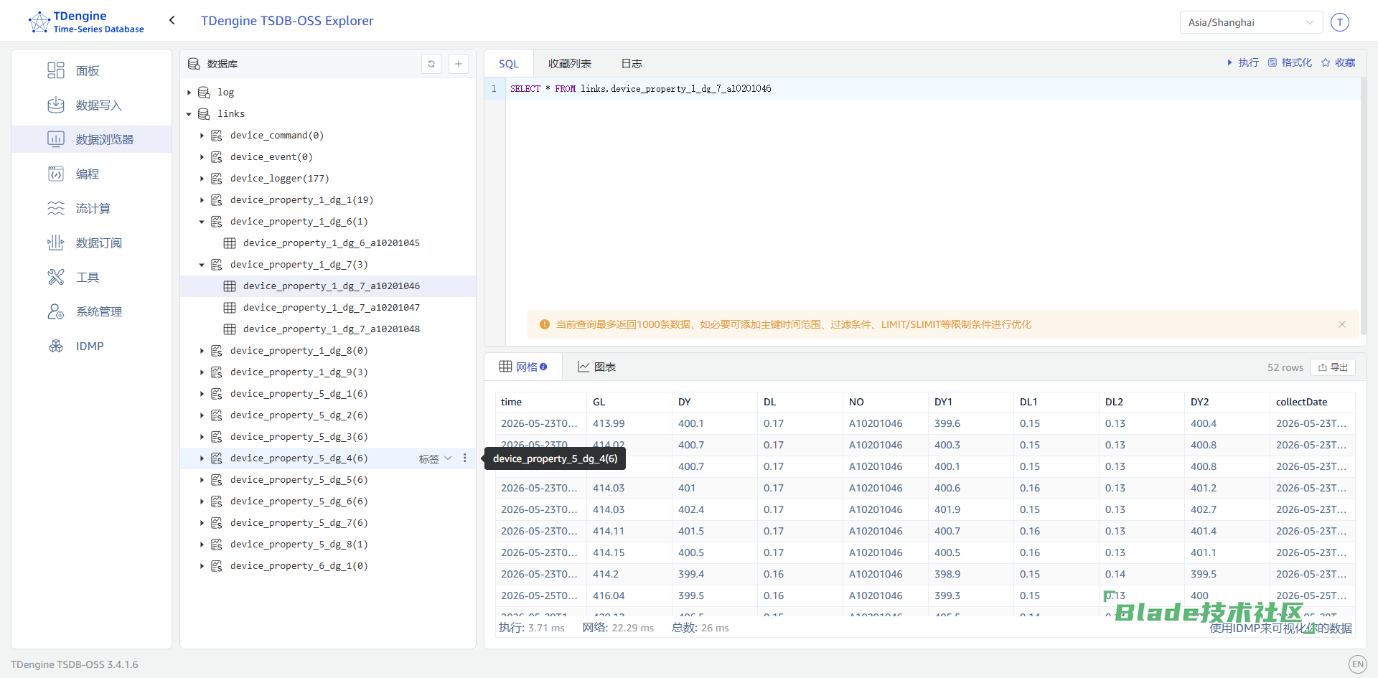Refresh the database list
The image size is (1378, 678).
pos(431,64)
